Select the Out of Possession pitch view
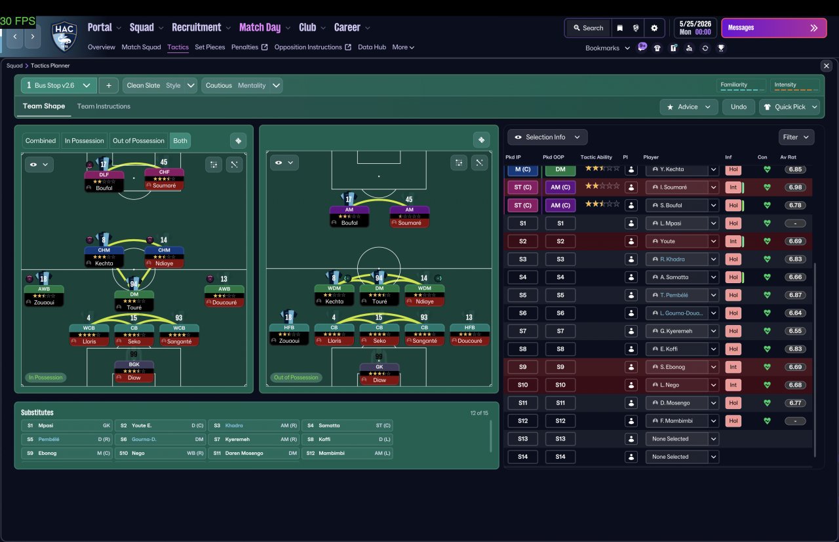Screen dimensions: 839x542 [x=138, y=140]
